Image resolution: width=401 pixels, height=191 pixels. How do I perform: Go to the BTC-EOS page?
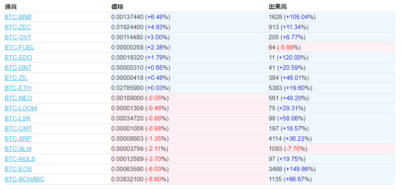18,169
